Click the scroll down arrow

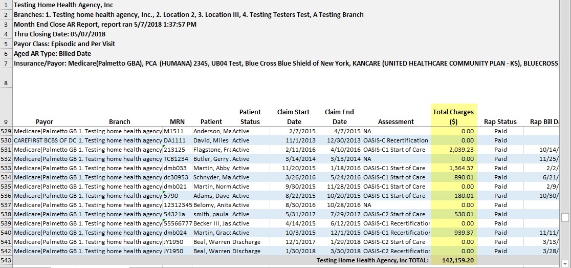pyautogui.click(x=565, y=263)
